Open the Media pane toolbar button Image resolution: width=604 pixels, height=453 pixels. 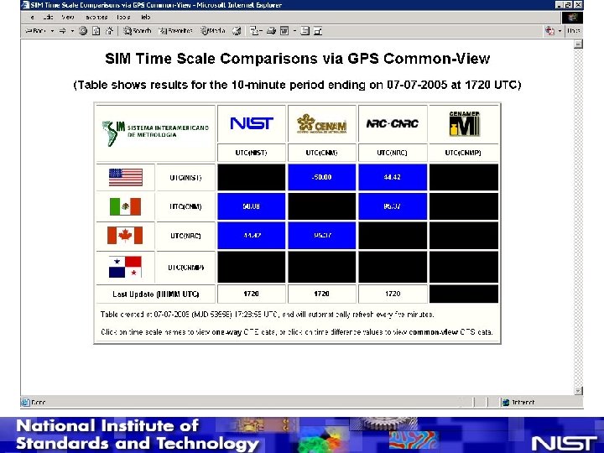pyautogui.click(x=212, y=31)
